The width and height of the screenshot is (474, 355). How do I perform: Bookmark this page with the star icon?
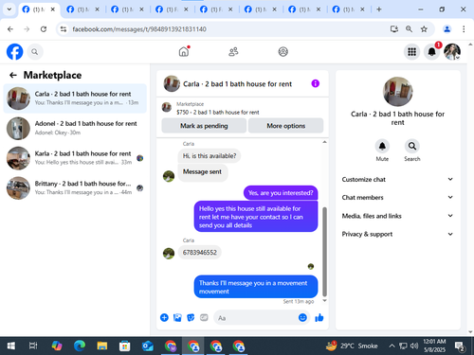tap(424, 29)
